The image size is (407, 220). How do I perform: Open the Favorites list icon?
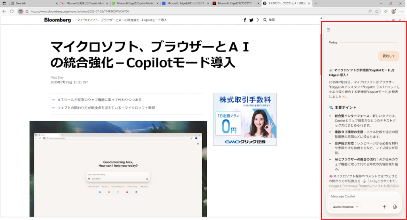click(386, 12)
